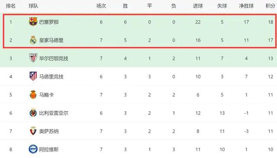Select the Athletic Bilbao crest icon
The width and height of the screenshot is (277, 158).
(x=33, y=58)
